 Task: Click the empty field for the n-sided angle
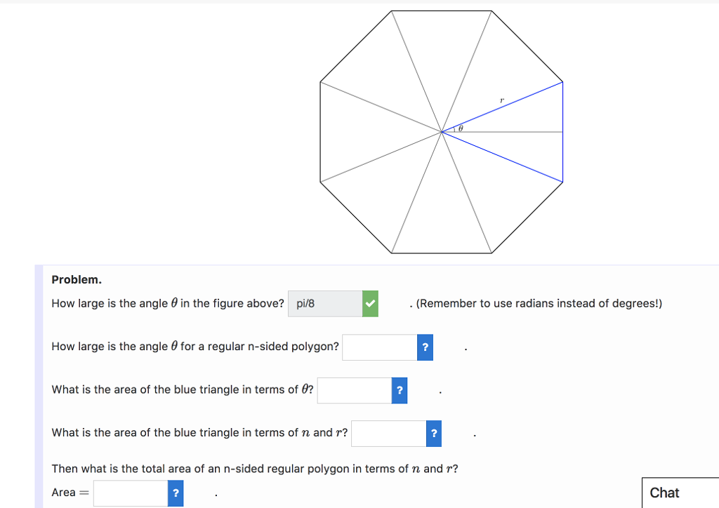tap(379, 347)
